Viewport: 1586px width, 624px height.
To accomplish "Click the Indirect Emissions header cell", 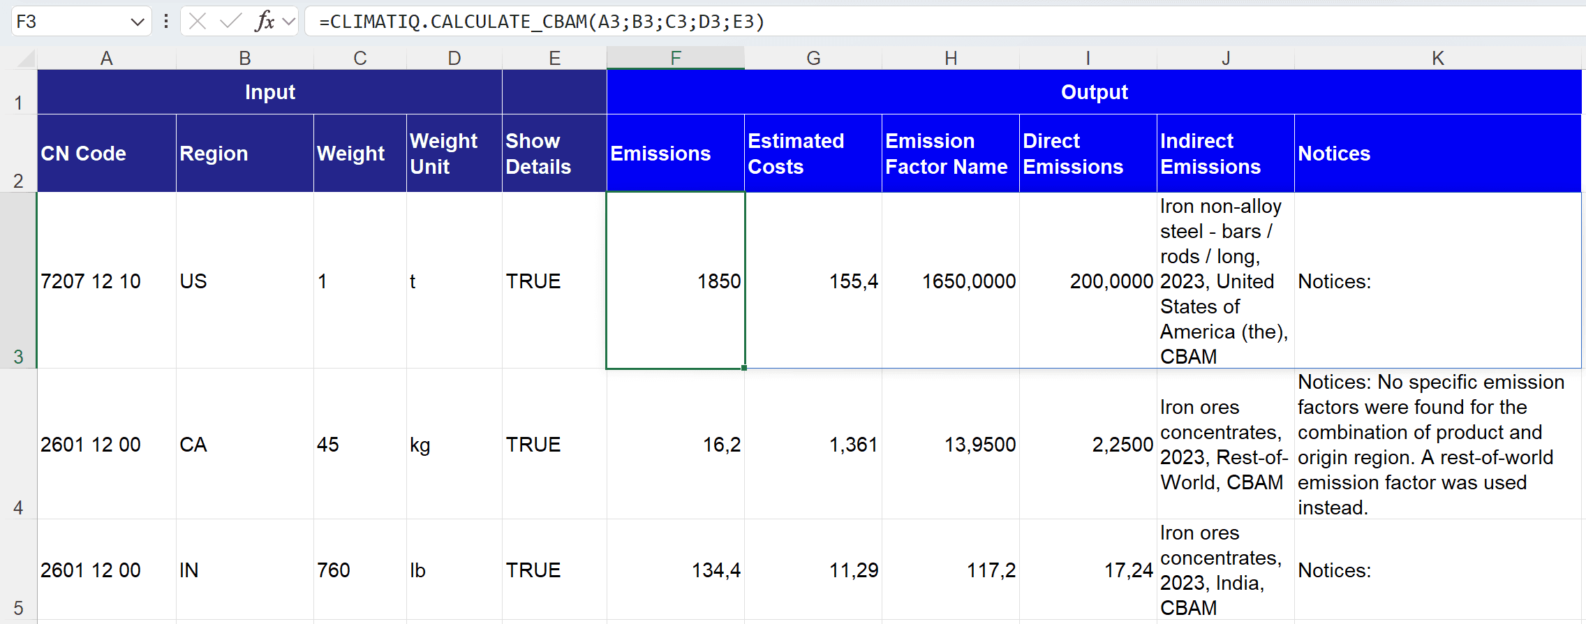I will (x=1225, y=154).
